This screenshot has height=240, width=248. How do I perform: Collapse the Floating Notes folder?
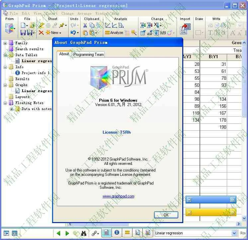point(5,103)
